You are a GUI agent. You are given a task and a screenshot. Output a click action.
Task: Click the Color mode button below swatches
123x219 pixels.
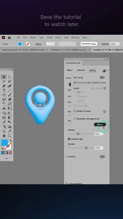[x=3, y=153]
